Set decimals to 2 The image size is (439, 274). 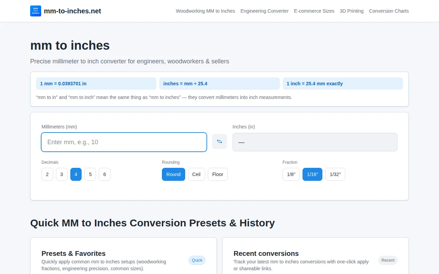[x=47, y=174]
